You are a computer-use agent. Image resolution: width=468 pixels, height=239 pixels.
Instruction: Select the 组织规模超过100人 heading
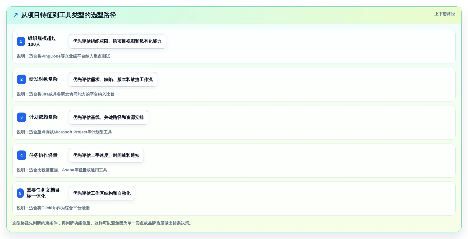click(42, 41)
